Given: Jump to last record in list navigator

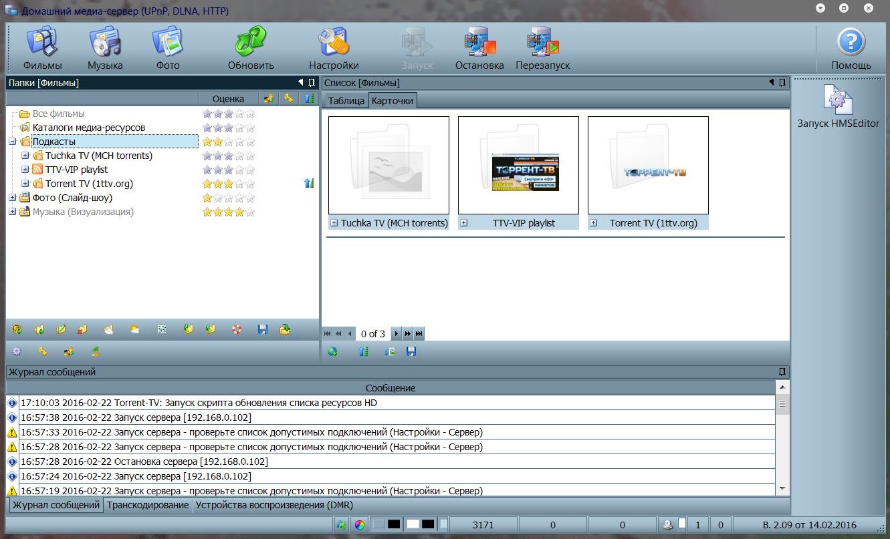Looking at the screenshot, I should 419,333.
